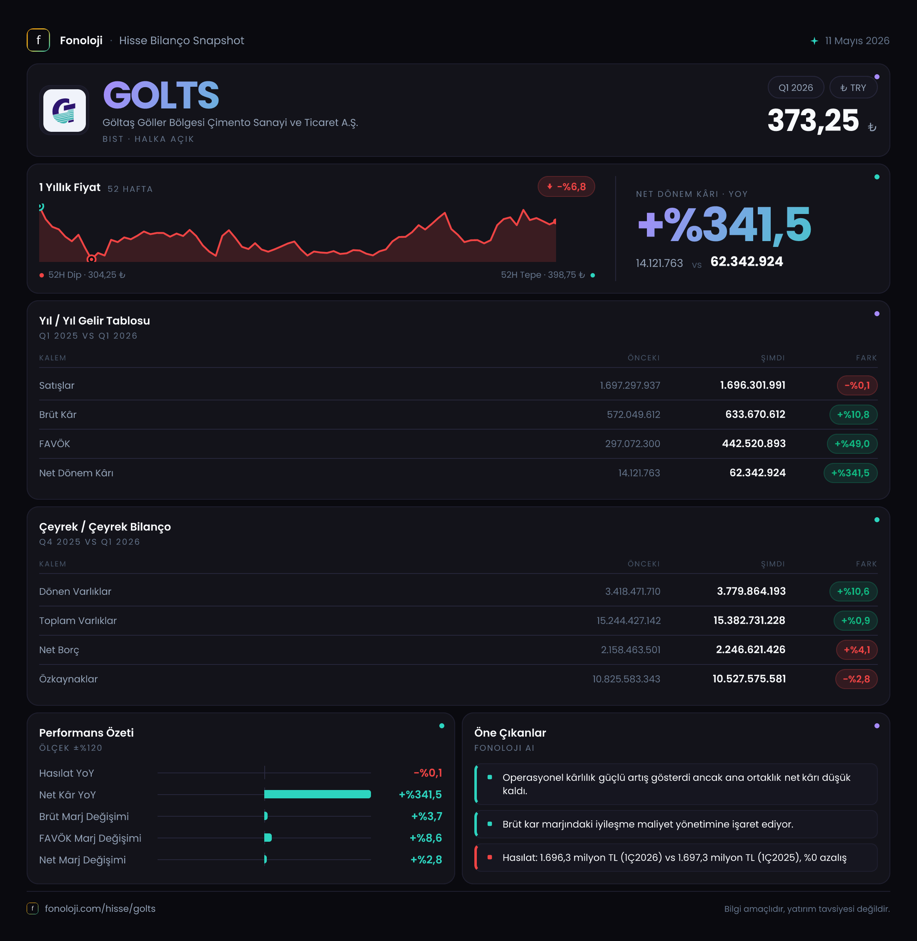Screen dimensions: 917x941
Task: Select the Q1 2026 period chip
Action: (796, 88)
